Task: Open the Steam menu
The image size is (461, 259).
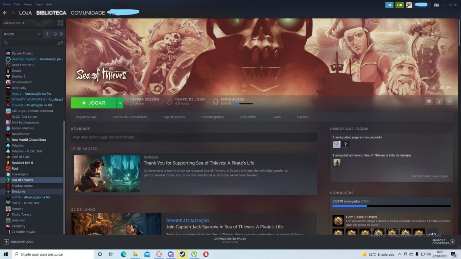Action: 7,5
